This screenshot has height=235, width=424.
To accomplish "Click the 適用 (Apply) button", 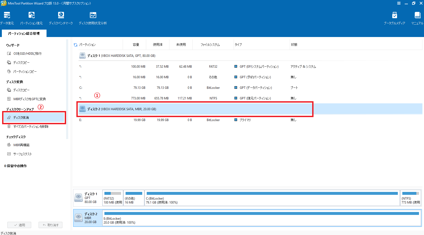I will pyautogui.click(x=19, y=225).
